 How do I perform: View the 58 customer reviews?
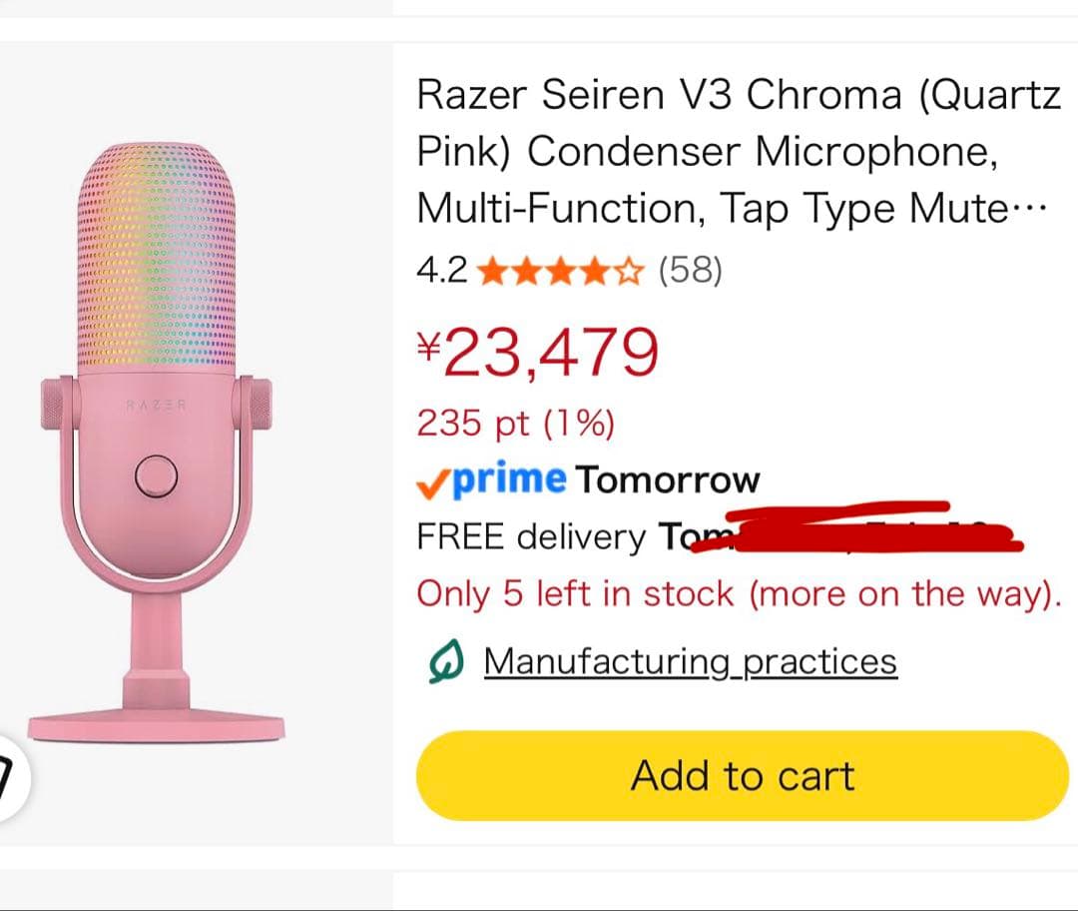(x=689, y=271)
